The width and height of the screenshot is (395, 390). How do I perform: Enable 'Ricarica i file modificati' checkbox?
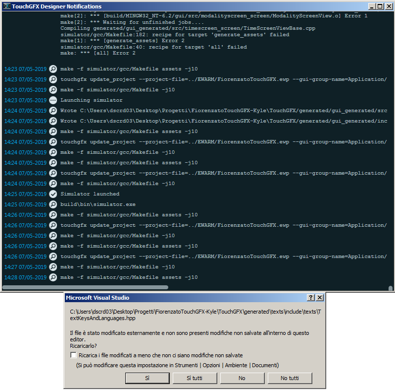point(73,355)
